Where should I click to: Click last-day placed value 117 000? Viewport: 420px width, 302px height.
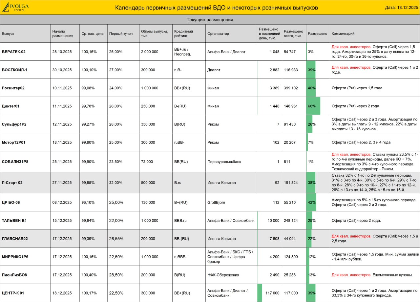click(272, 293)
